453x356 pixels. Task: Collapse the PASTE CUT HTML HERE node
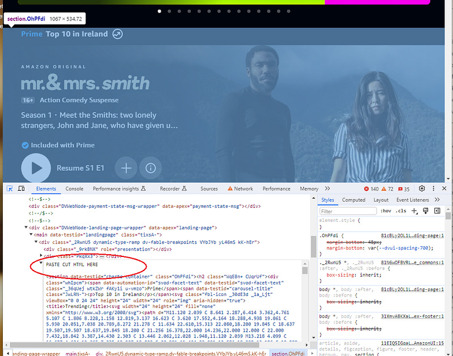click(41, 263)
